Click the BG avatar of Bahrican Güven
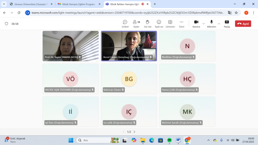258x145 pixels. [129, 79]
